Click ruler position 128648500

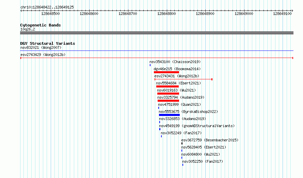pyautogui.click(x=50, y=14)
